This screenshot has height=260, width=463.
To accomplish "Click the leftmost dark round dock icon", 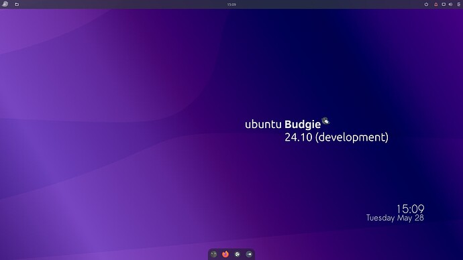I will pyautogui.click(x=214, y=254).
